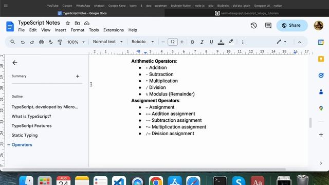Open View menu

(x=46, y=30)
